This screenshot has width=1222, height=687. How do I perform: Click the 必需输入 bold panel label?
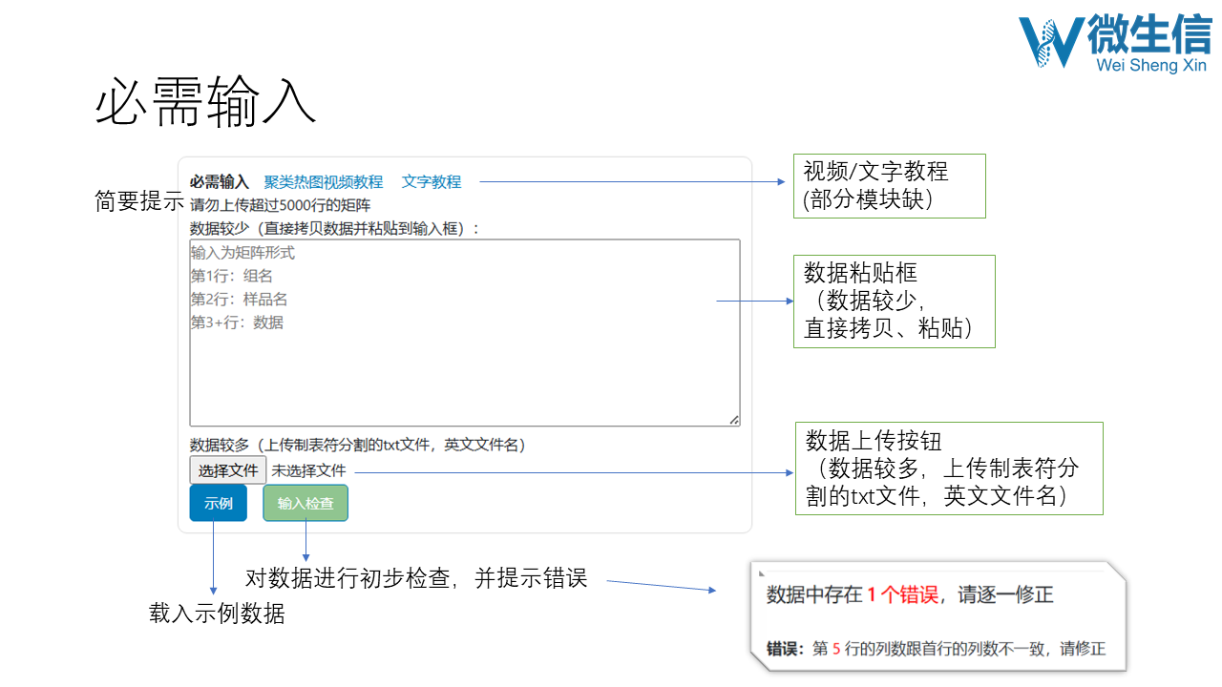(219, 181)
